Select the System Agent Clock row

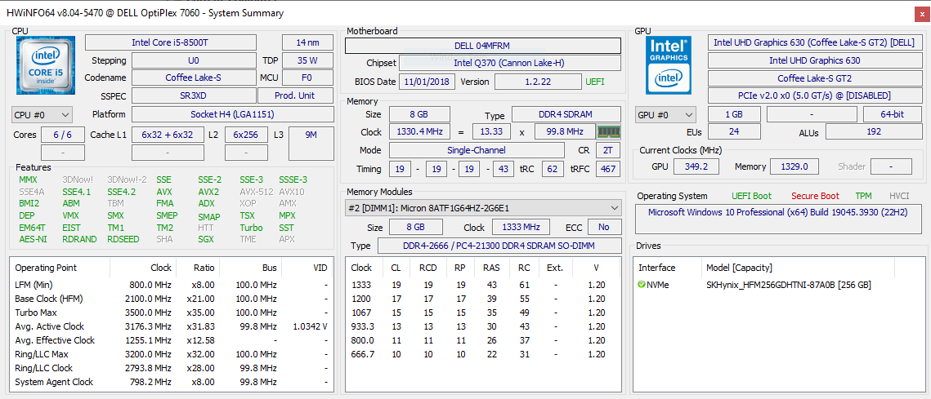pyautogui.click(x=171, y=383)
